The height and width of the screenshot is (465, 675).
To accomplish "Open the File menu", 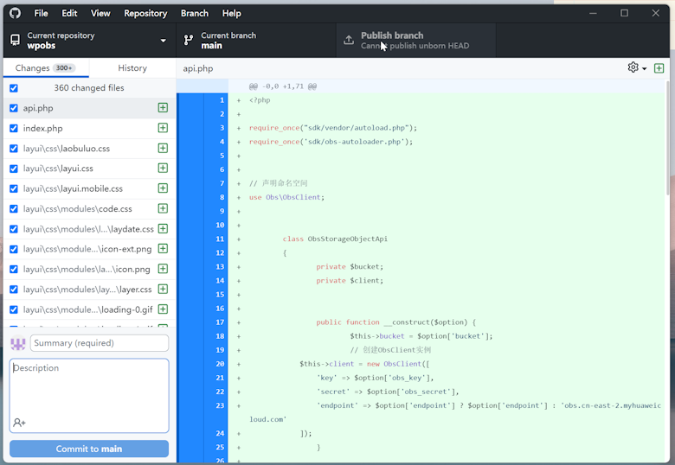I will [41, 13].
